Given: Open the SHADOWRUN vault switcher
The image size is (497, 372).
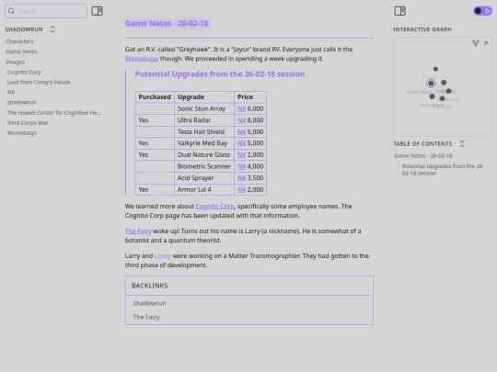Looking at the screenshot, I should click(52, 29).
